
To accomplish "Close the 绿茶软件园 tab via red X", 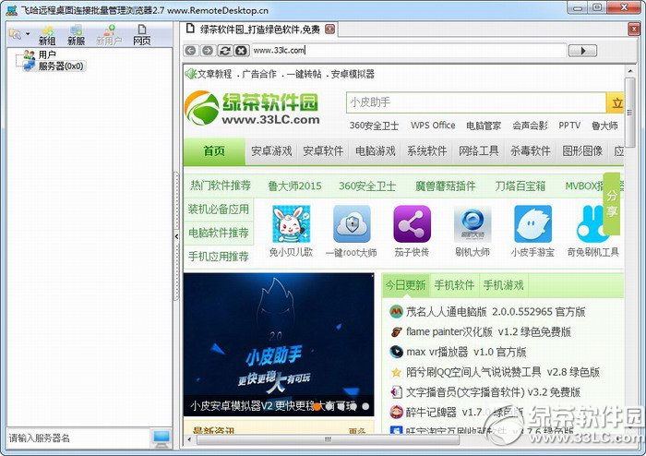I will click(330, 29).
